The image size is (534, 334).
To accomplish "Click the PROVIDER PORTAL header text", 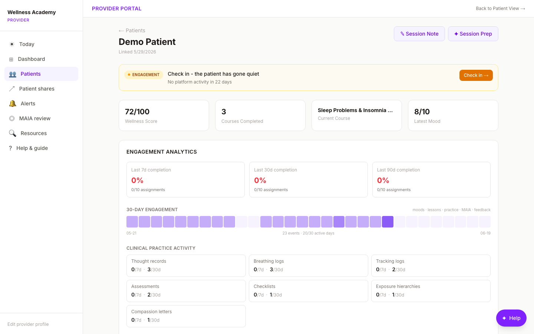I will coord(117,9).
